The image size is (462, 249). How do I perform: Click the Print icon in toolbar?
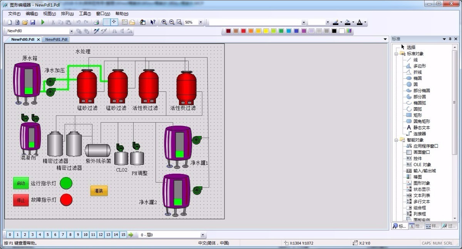97,22
